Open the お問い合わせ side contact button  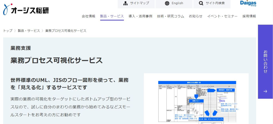click(x=265, y=61)
